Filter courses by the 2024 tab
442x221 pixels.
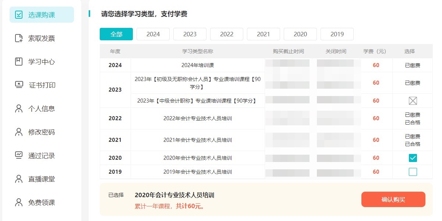point(153,34)
